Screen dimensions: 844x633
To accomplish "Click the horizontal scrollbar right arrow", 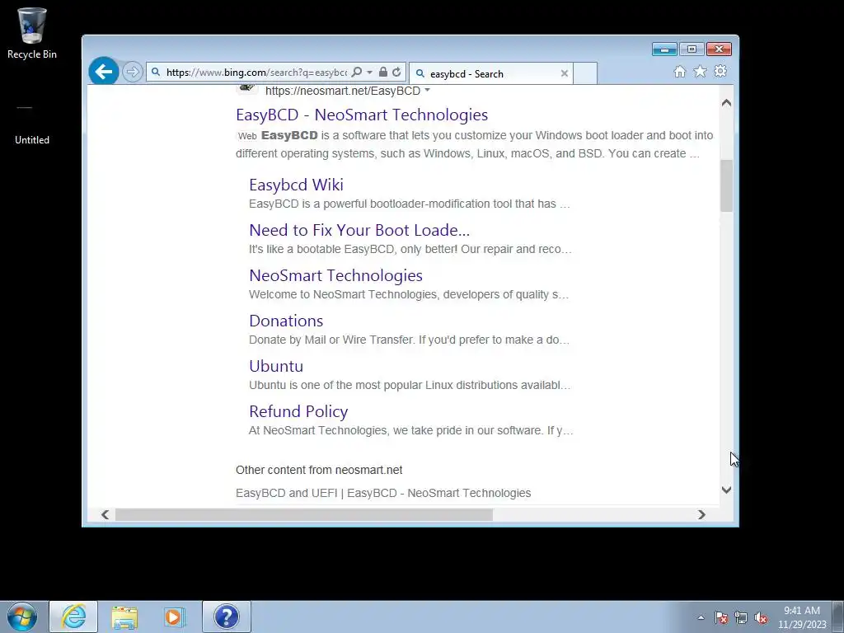I will tap(701, 514).
